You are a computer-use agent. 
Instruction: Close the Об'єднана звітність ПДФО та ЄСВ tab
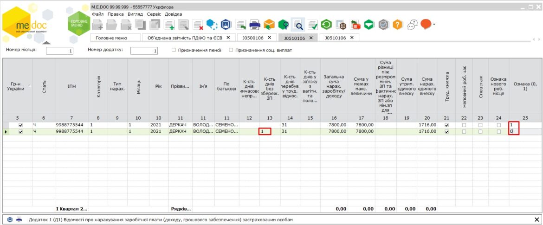228,38
